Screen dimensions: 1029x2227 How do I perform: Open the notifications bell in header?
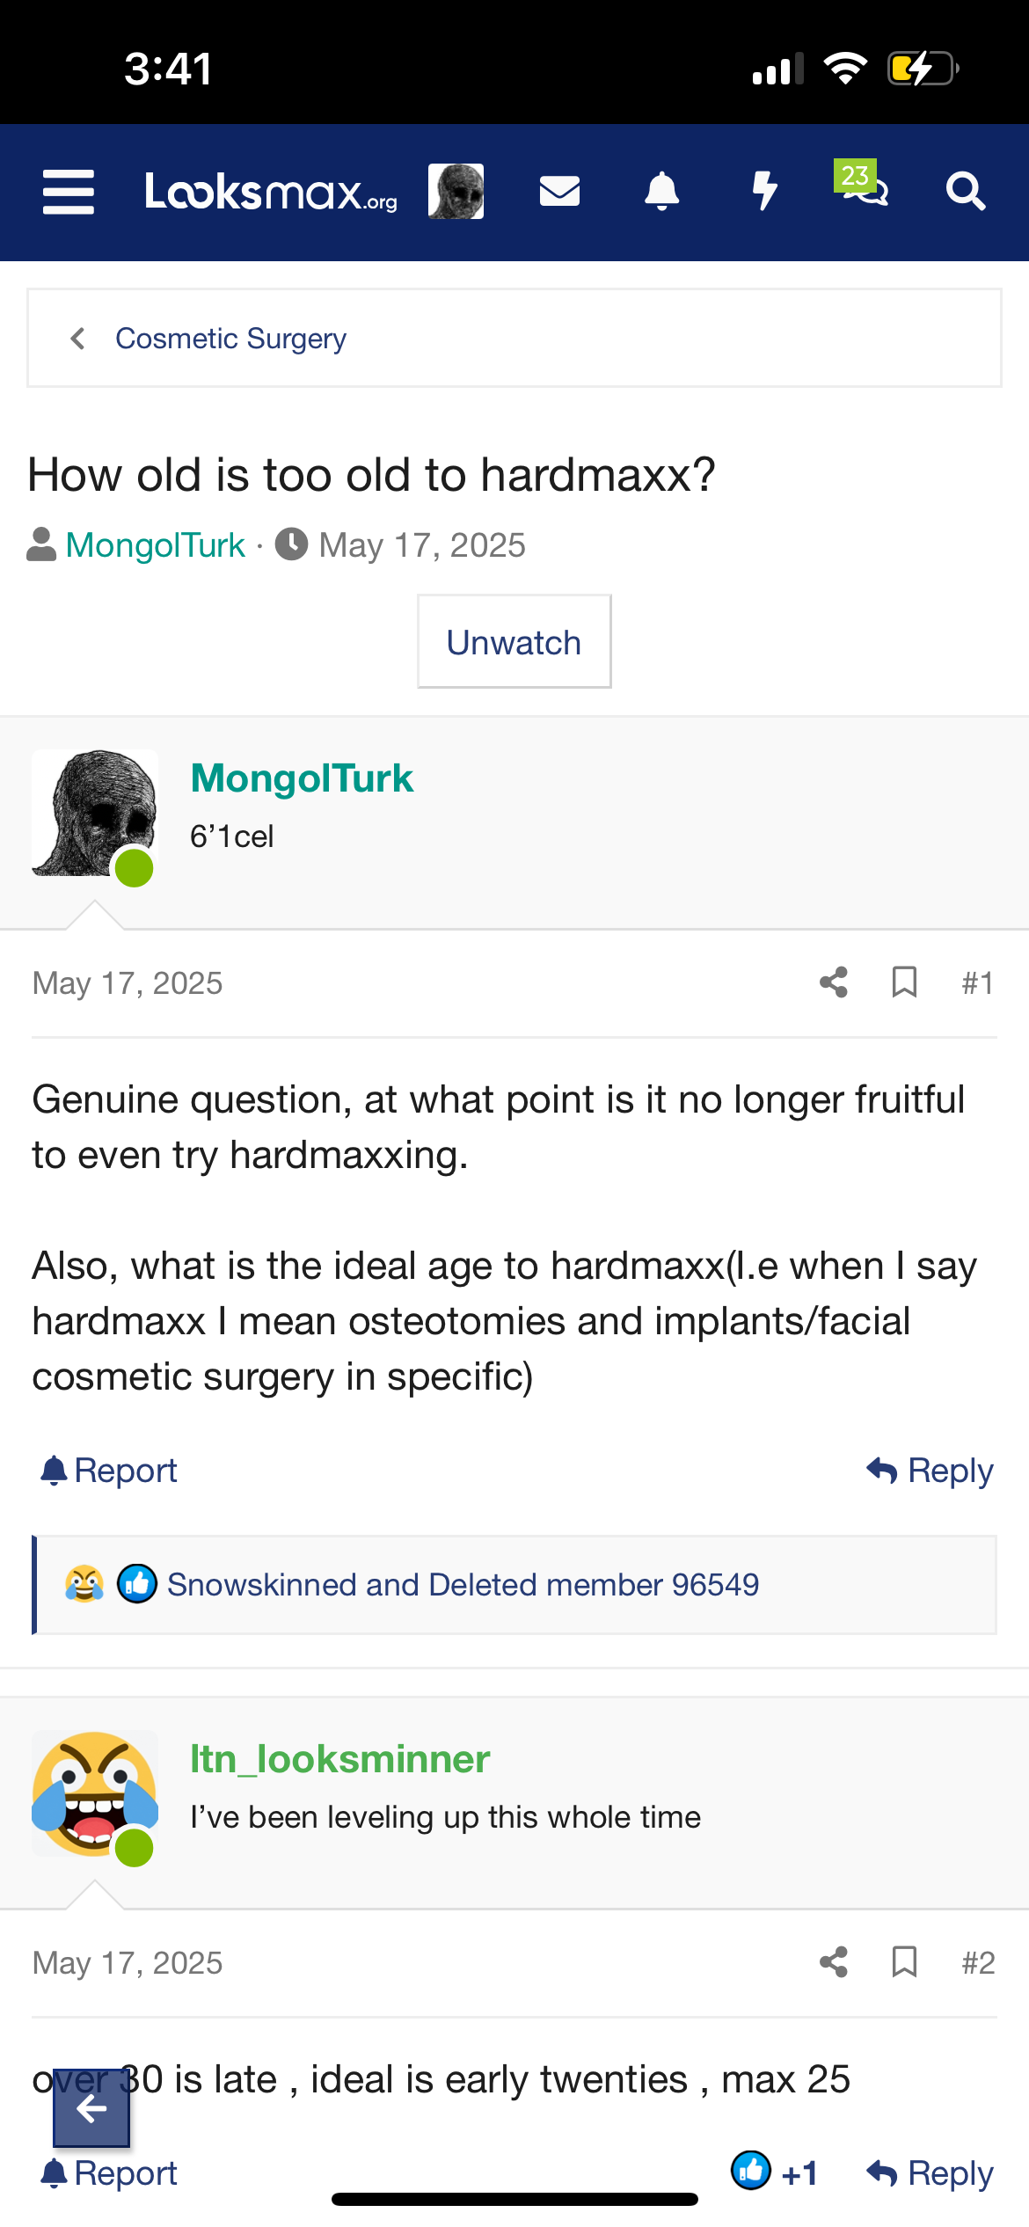pyautogui.click(x=662, y=191)
